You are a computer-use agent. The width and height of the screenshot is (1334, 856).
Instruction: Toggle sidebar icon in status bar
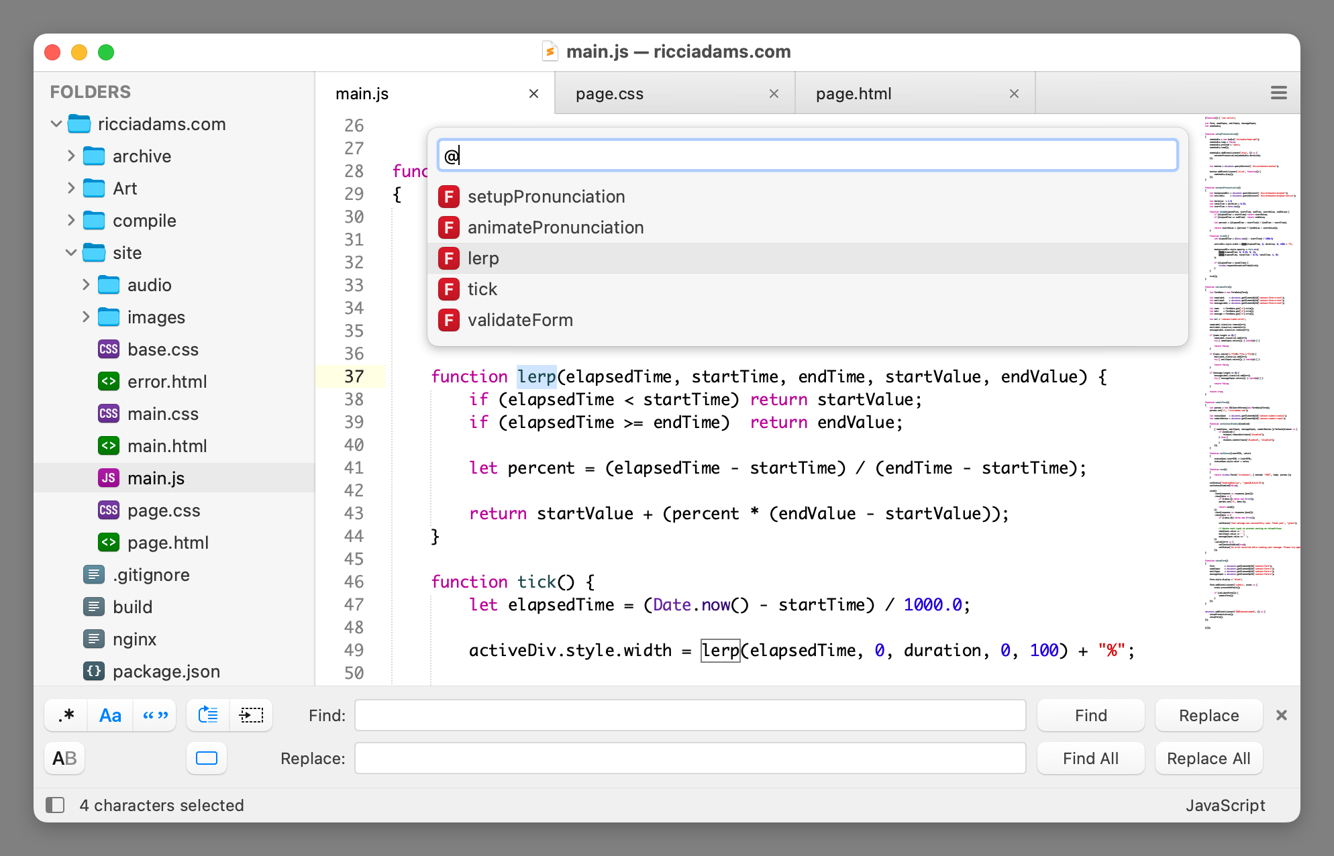pyautogui.click(x=55, y=805)
